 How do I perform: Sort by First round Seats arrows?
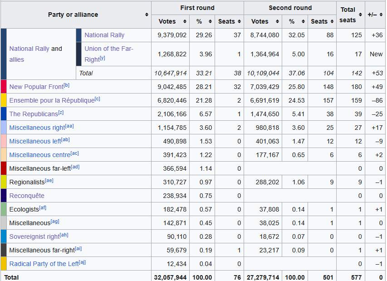[239, 21]
